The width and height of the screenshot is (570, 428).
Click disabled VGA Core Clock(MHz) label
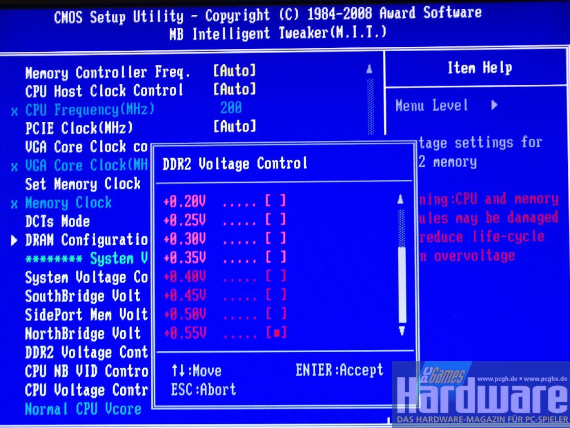coord(86,165)
